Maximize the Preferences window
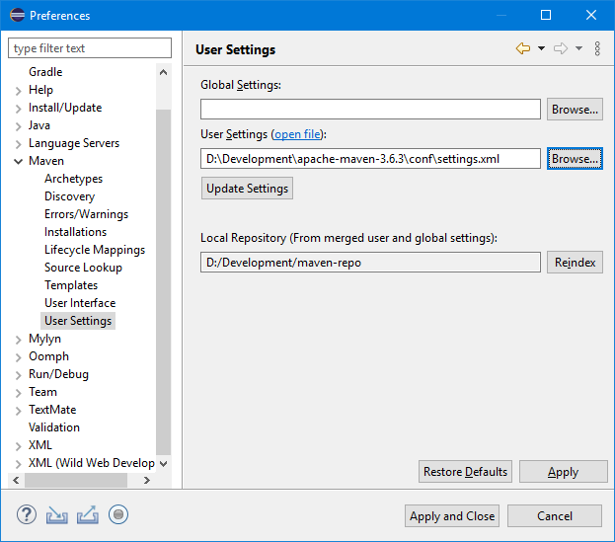 pyautogui.click(x=546, y=15)
